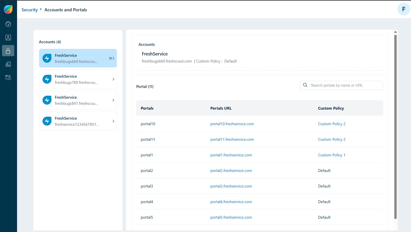Click the Freshworks logo icon
The width and height of the screenshot is (411, 232).
pyautogui.click(x=8, y=9)
